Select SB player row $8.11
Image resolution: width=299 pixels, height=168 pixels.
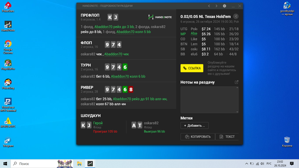tap(209, 49)
